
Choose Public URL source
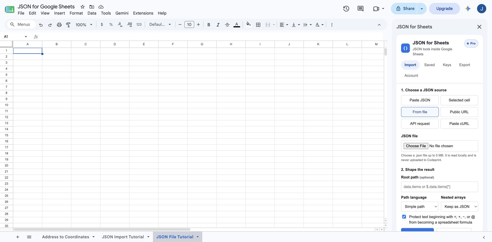[x=459, y=112]
